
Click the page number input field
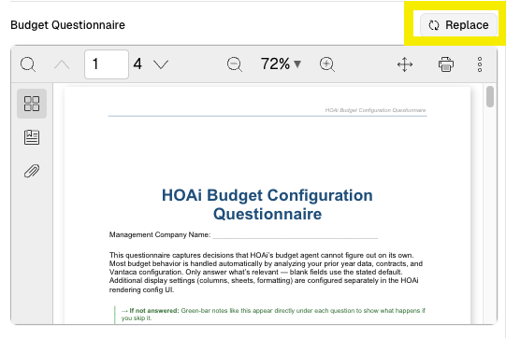tap(107, 64)
